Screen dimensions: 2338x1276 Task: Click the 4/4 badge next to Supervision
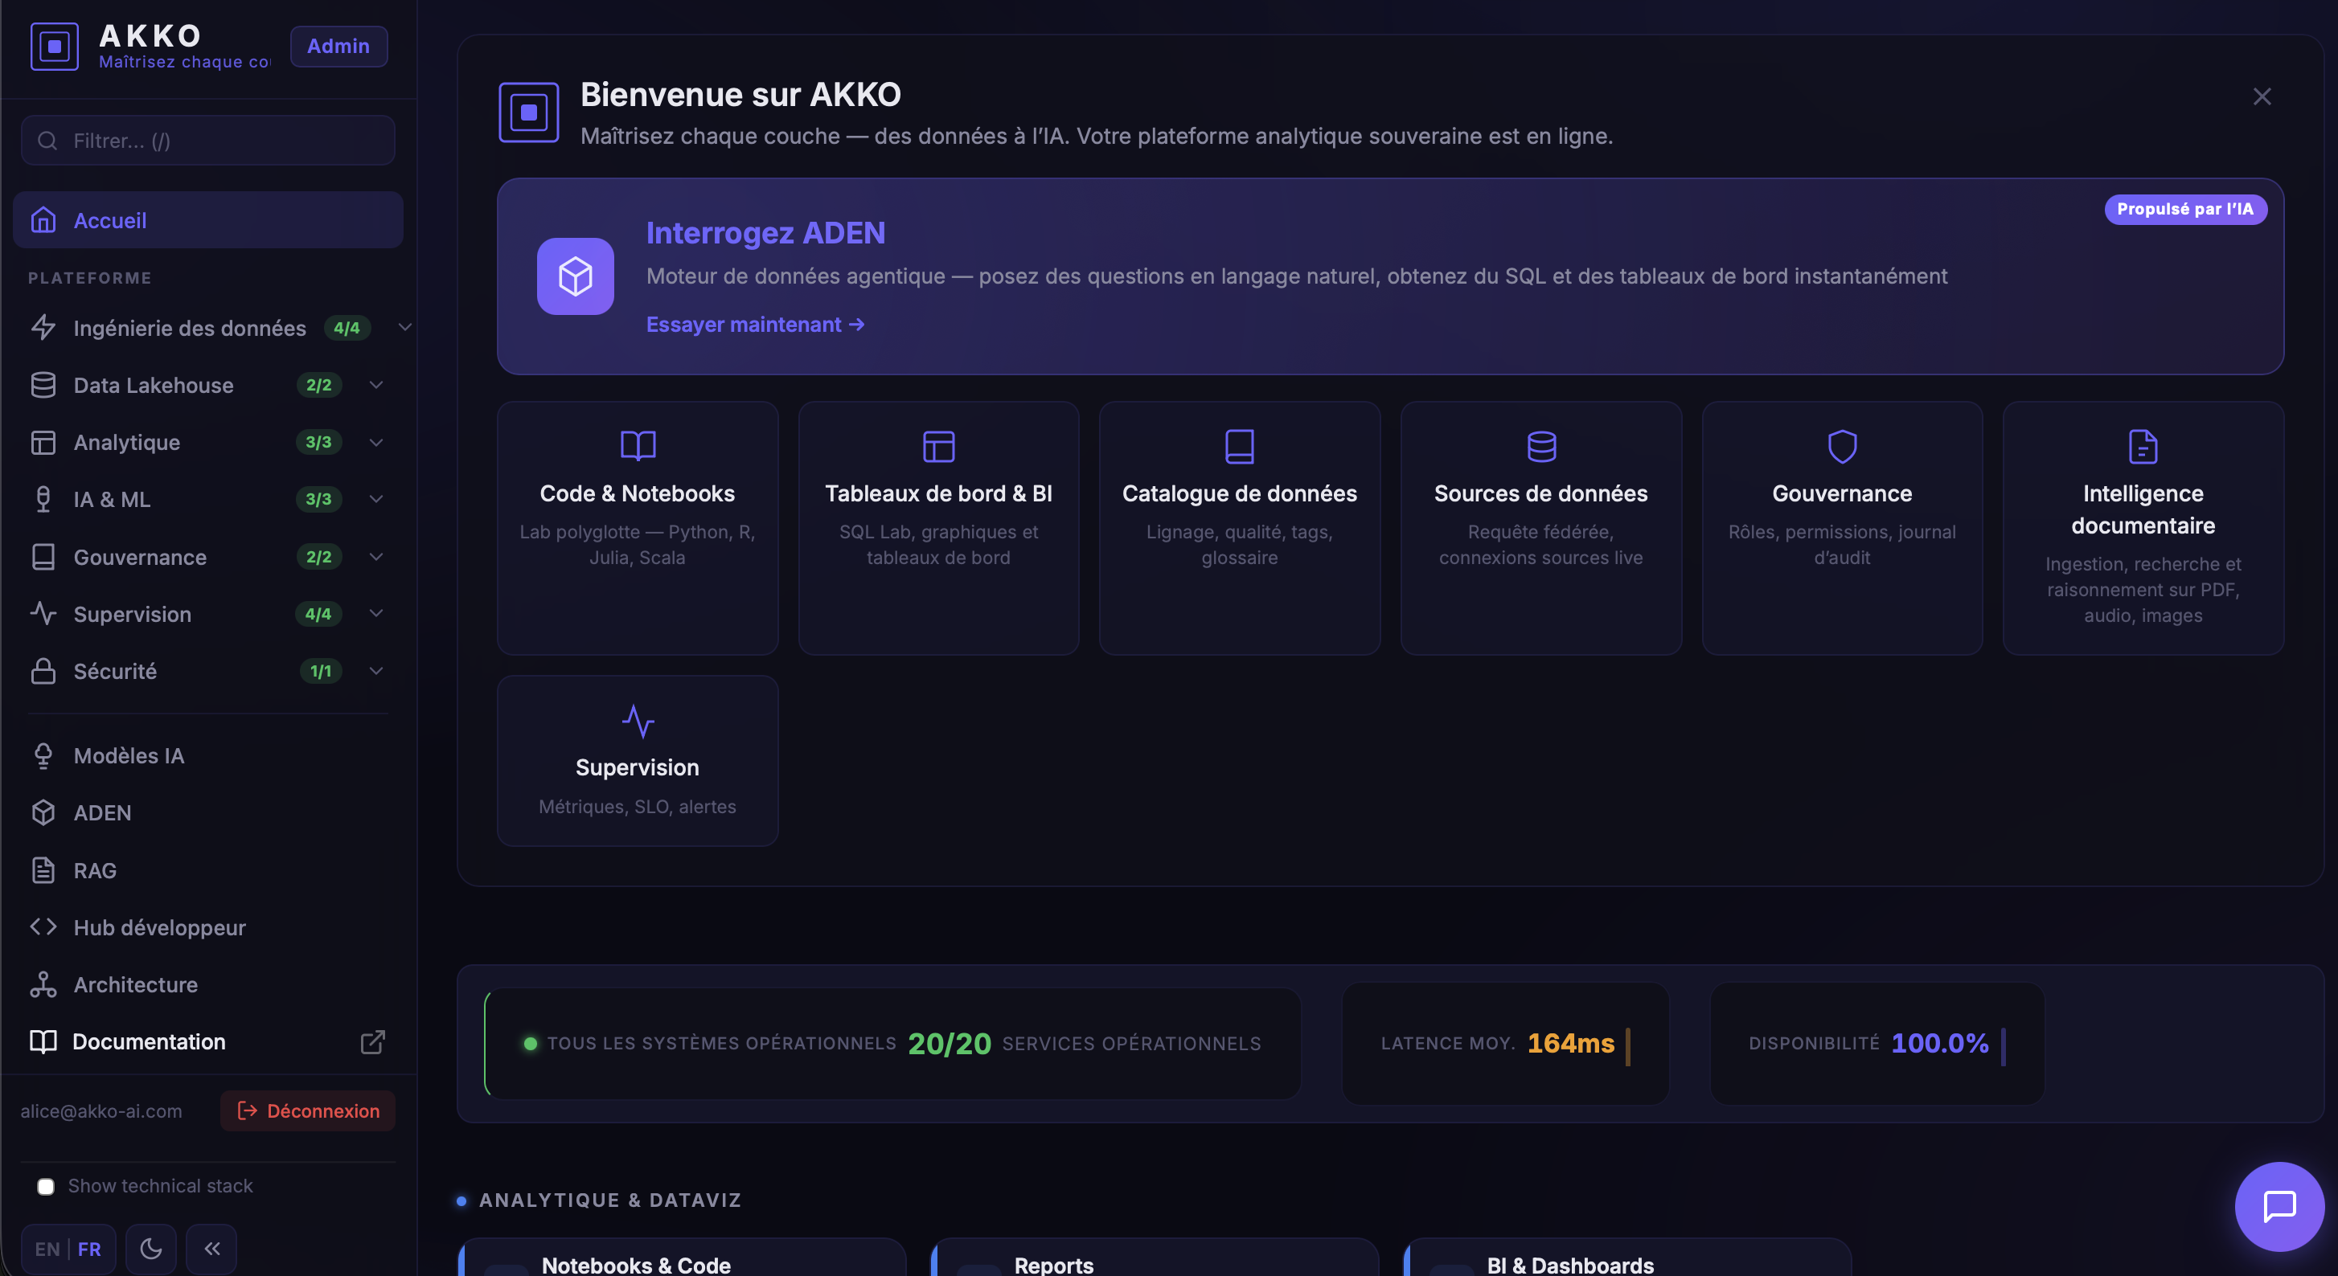point(318,613)
